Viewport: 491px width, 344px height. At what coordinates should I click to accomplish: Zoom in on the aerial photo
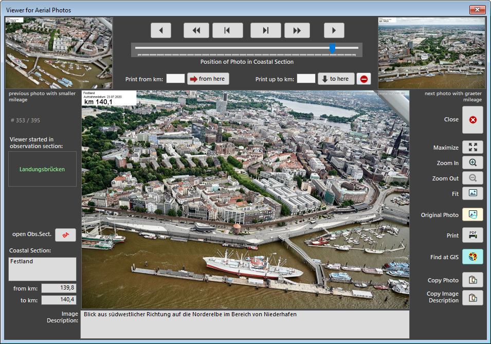pos(472,163)
